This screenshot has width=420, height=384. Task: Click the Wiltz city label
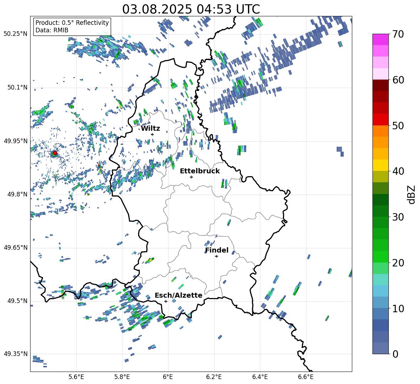150,129
